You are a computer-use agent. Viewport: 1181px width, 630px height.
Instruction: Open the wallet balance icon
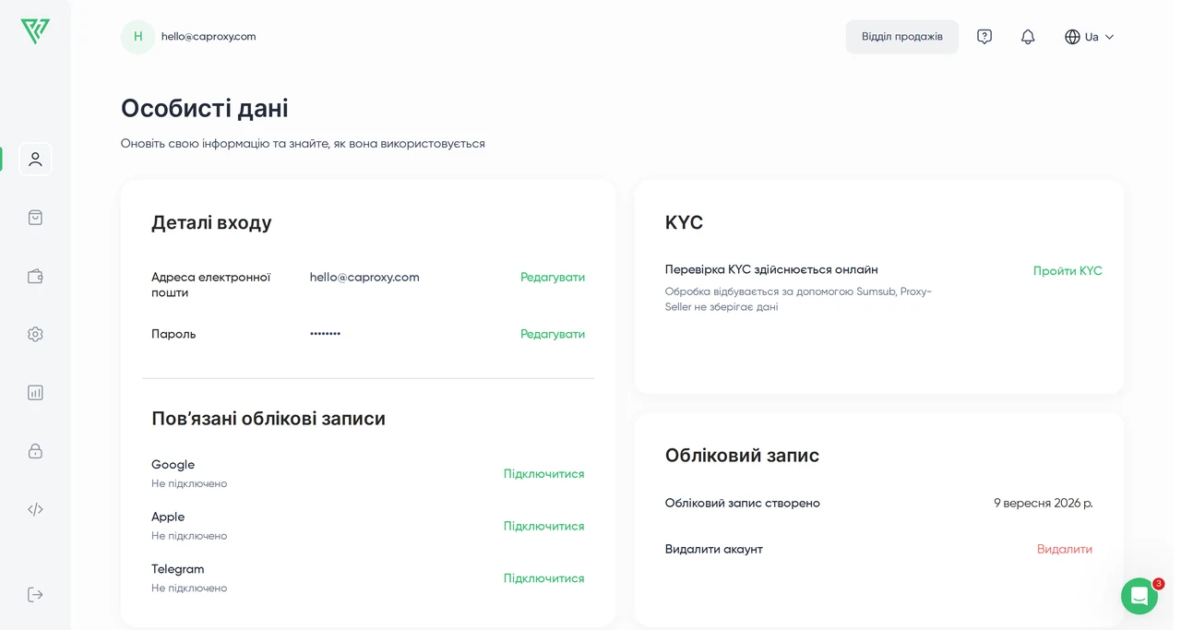tap(35, 276)
